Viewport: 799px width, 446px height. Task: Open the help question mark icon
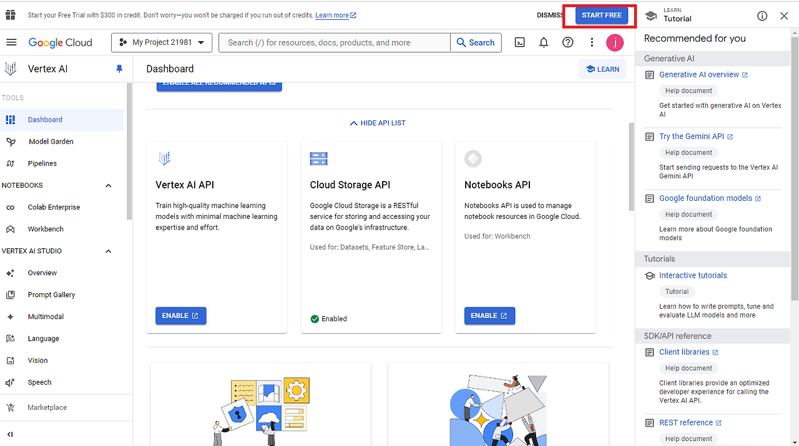567,42
